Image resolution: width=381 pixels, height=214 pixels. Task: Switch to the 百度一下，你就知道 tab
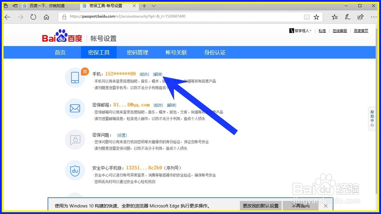[49, 6]
